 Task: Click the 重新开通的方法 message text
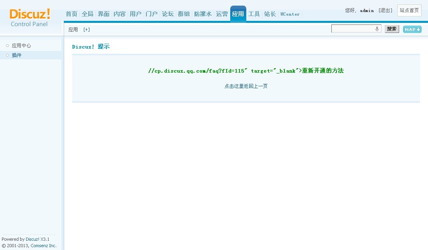[x=323, y=71]
